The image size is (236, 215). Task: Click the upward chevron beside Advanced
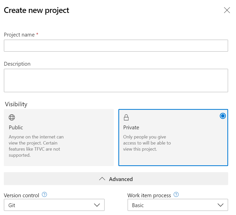coord(102,179)
